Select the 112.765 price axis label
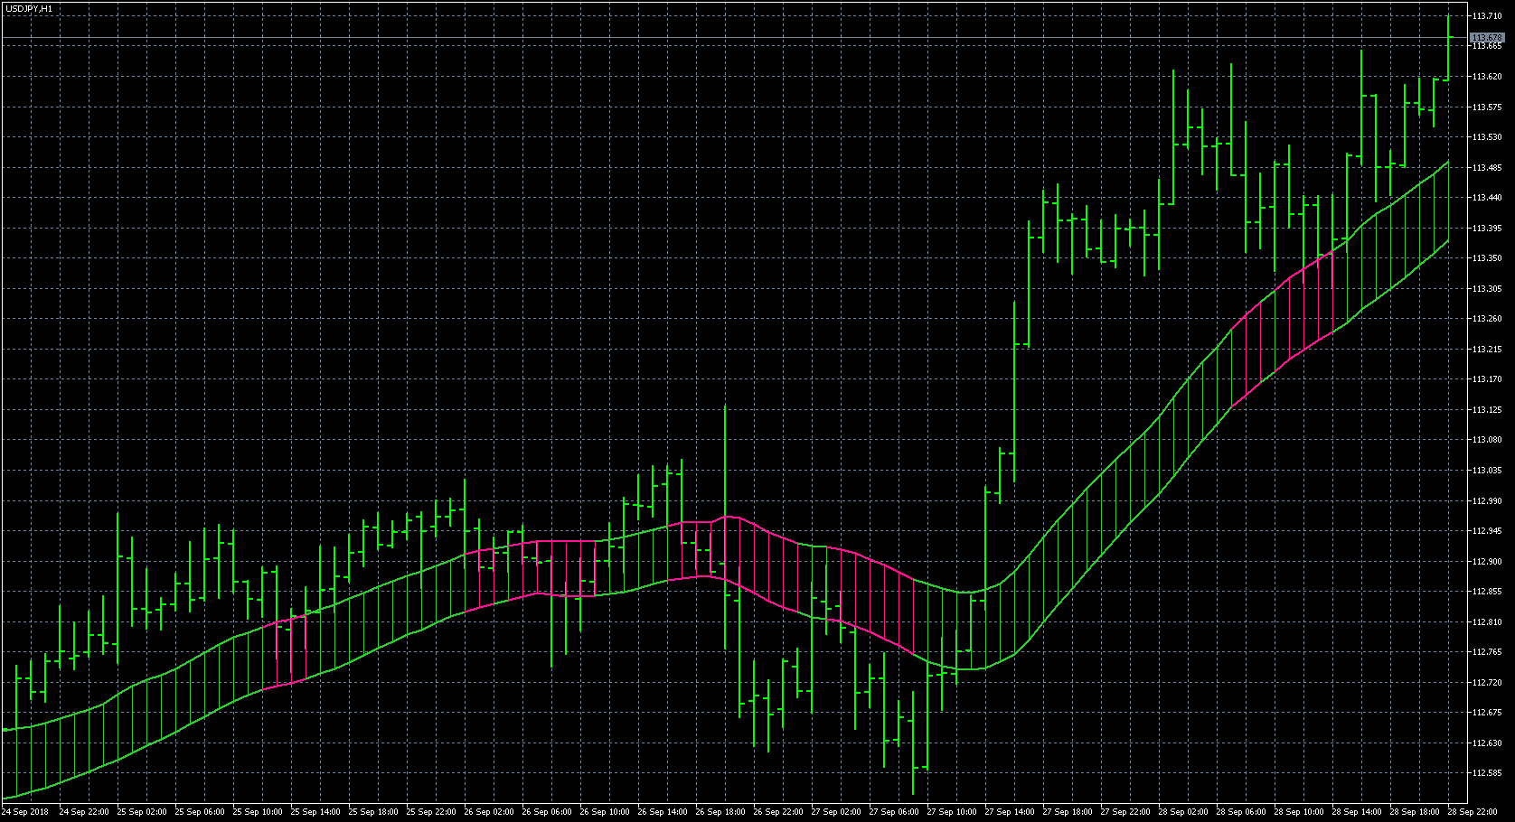Screen dimensions: 1515x822 1487,651
